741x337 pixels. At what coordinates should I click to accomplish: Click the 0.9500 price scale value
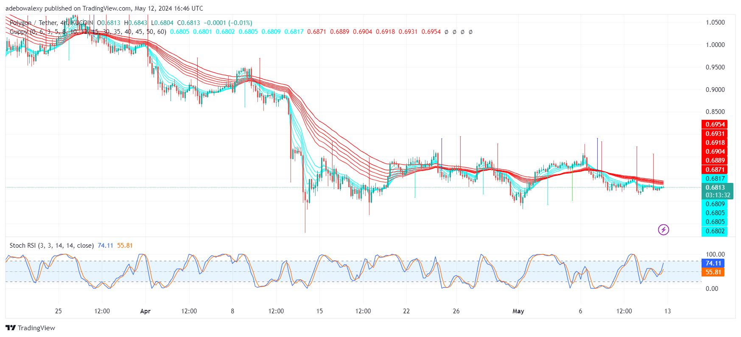(x=715, y=67)
